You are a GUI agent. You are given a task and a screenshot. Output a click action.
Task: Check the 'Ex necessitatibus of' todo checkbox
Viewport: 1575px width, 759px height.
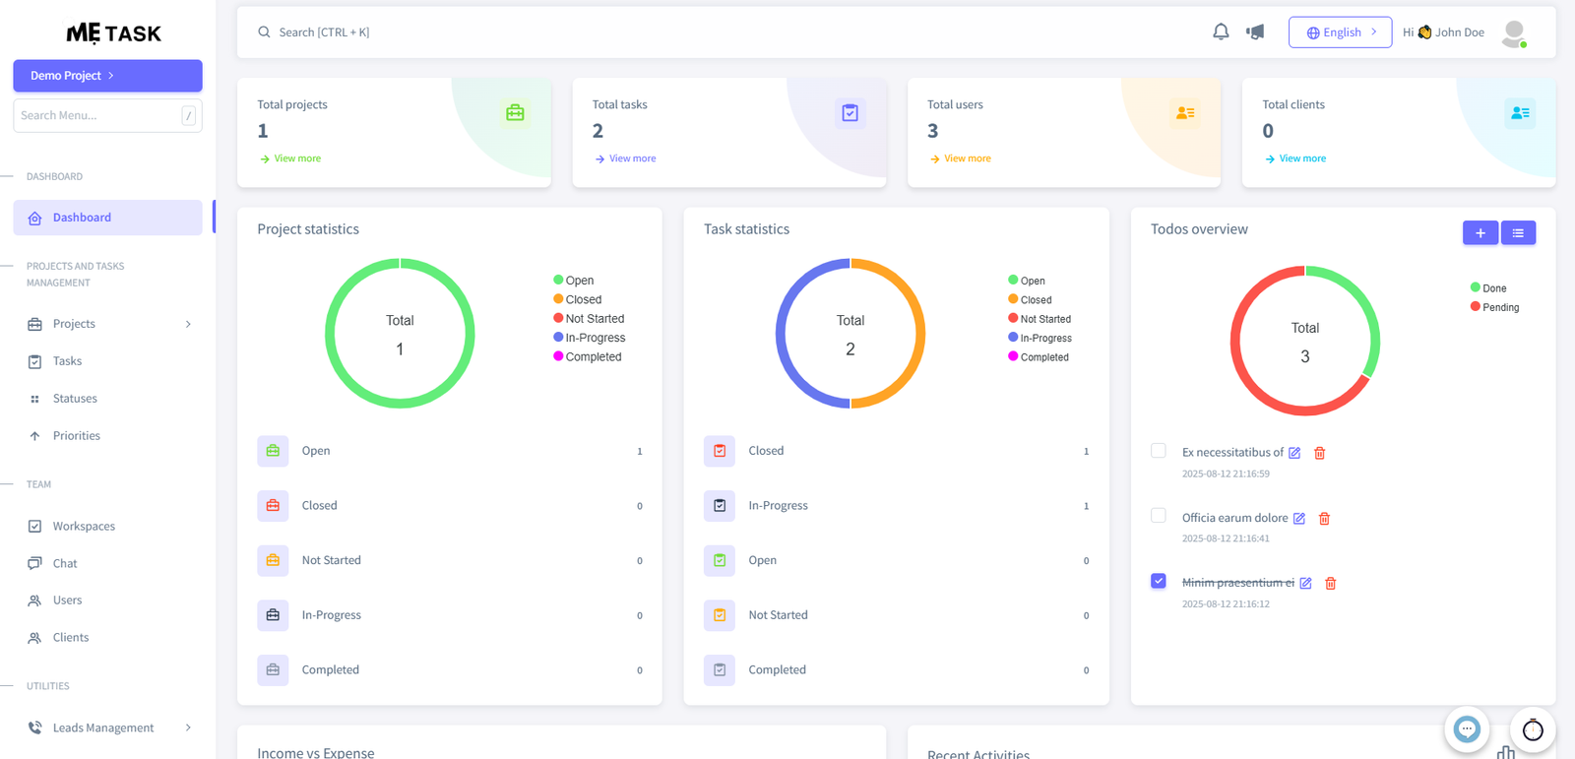[1159, 451]
